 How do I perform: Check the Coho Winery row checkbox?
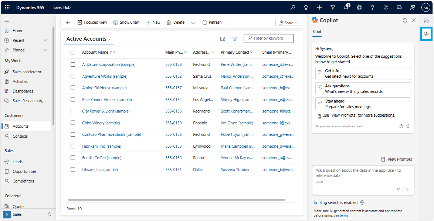73,123
